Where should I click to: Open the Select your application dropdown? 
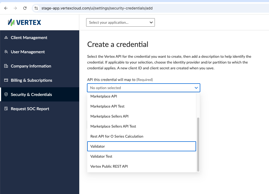pos(120,22)
